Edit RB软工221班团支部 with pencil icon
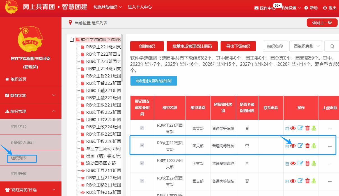The width and height of the screenshot is (339, 196). tap(300, 128)
